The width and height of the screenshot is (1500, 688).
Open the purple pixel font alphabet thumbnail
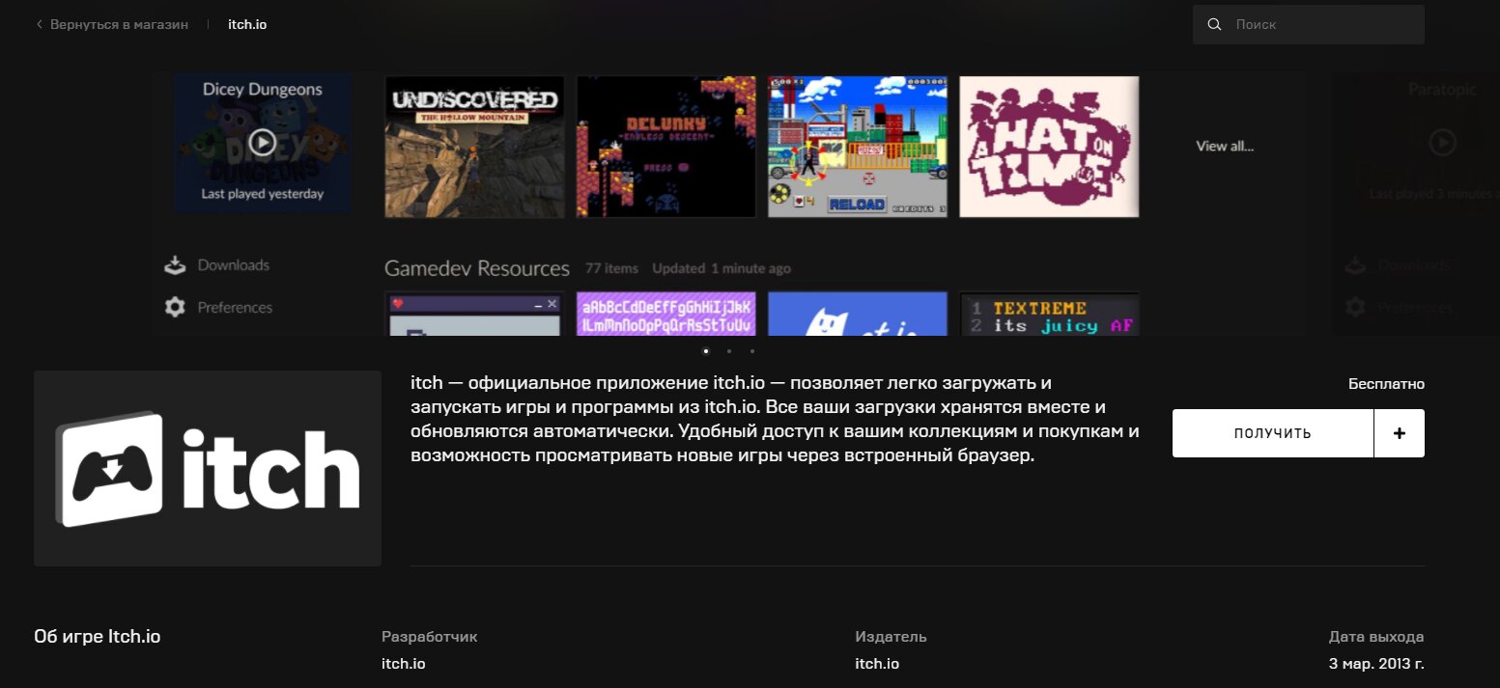pyautogui.click(x=666, y=314)
